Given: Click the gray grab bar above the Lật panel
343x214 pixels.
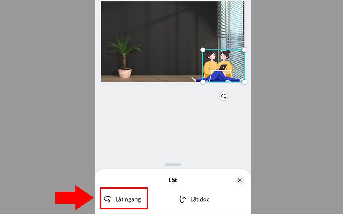Looking at the screenshot, I should click(173, 165).
